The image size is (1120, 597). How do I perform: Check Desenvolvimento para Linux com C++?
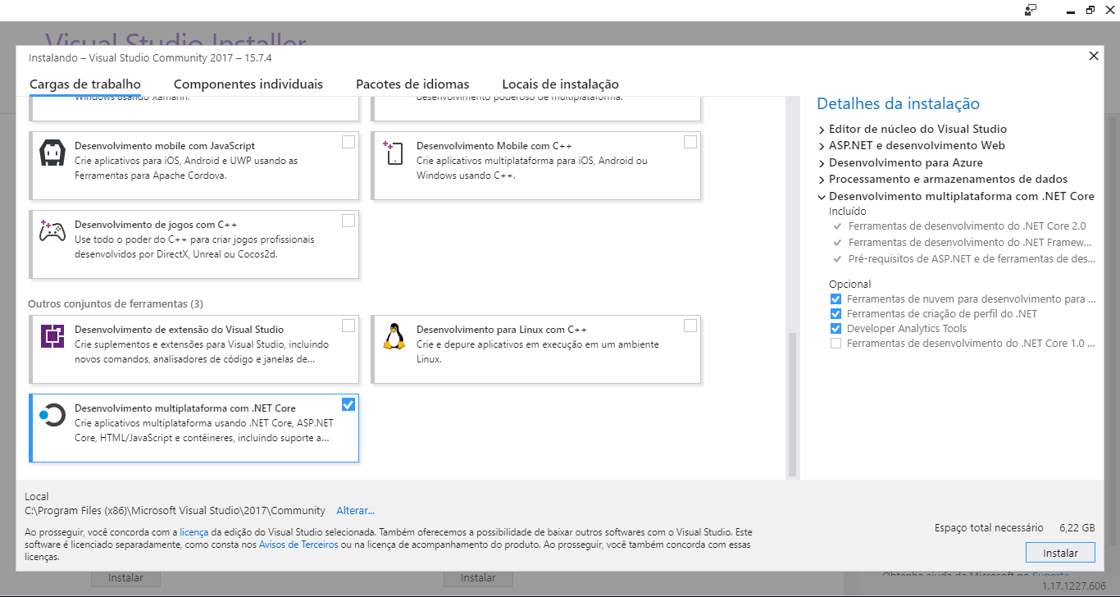point(690,326)
